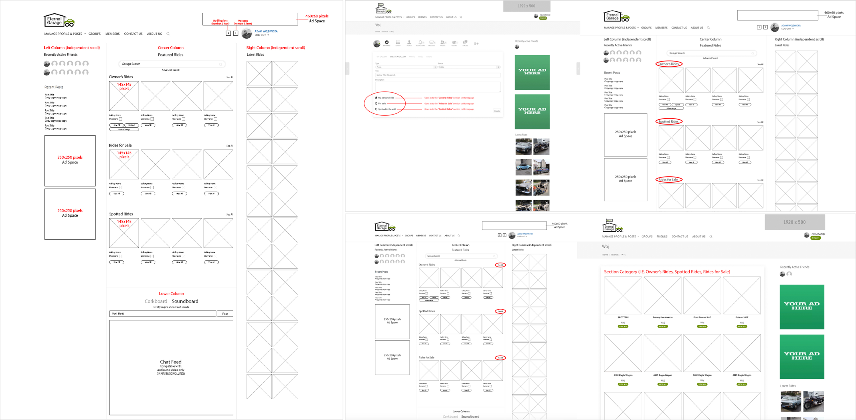Open the Forums speech bubbles icon
This screenshot has height=420, width=856.
click(465, 42)
